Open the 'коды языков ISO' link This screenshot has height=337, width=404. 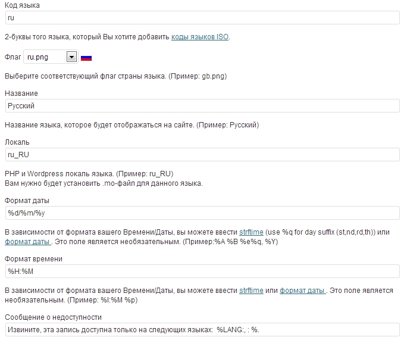[200, 37]
